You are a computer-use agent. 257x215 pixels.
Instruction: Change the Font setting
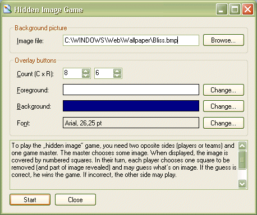[x=223, y=123]
